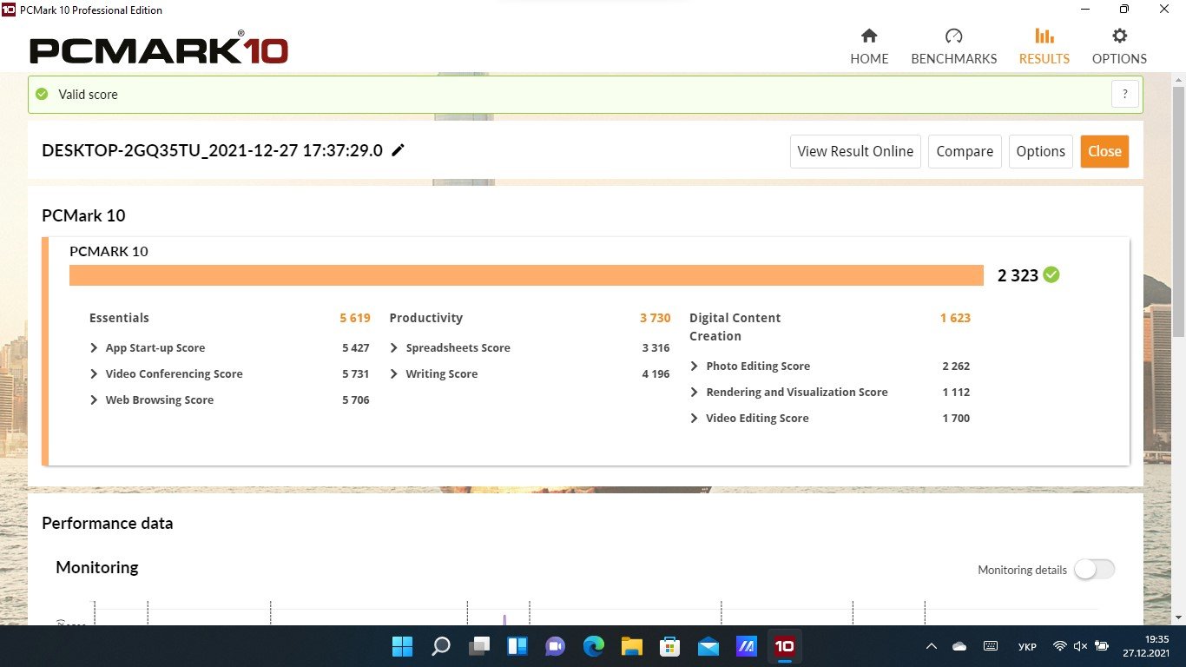
Task: Launch Microsoft Edge from taskbar
Action: (x=594, y=646)
